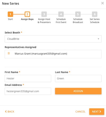Open the Select Booth dropdown arrow
The image size is (106, 117).
98,39
